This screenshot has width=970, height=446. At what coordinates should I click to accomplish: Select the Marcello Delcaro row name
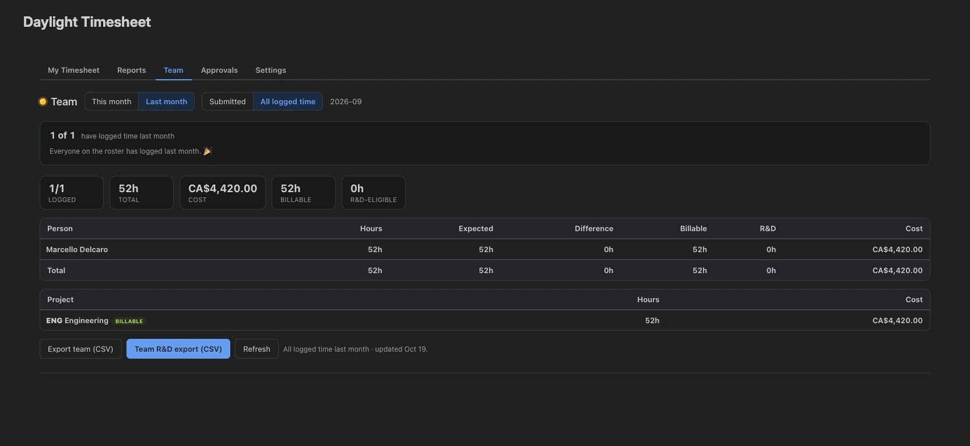coord(77,249)
